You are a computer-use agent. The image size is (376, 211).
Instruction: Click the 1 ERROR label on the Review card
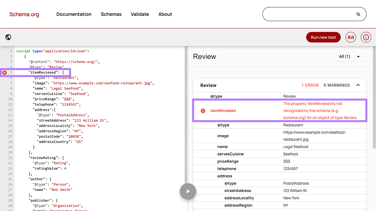[x=310, y=85]
